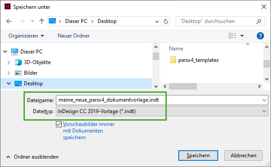This screenshot has height=167, width=271.
Task: Collapse the Desktop tree node
Action: point(8,83)
